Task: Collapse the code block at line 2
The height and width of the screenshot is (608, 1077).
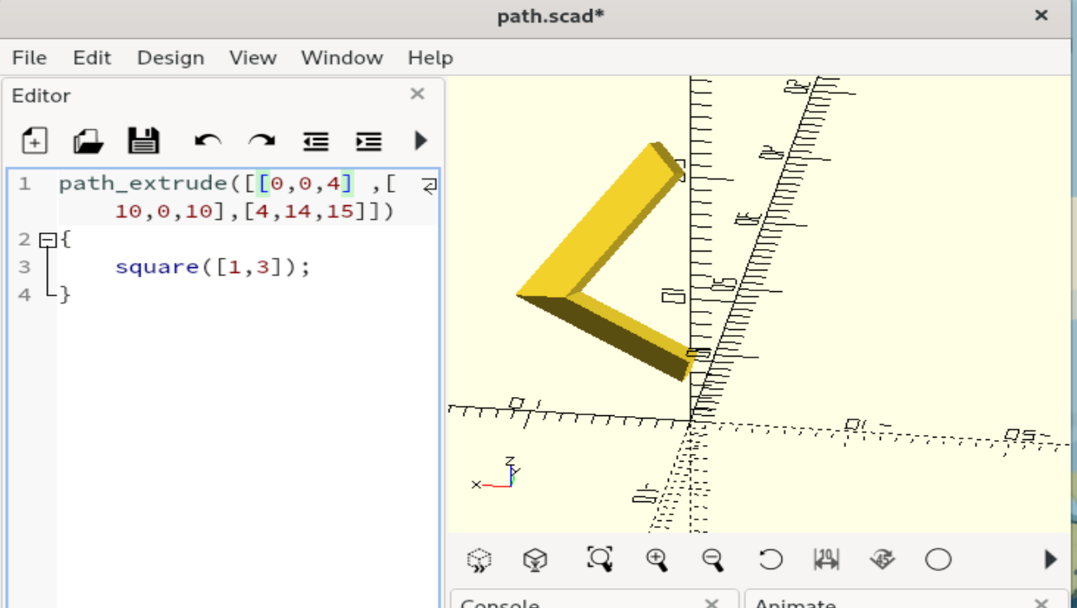Action: pyautogui.click(x=48, y=240)
